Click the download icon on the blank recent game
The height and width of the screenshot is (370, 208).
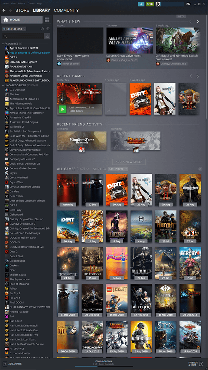pos(109,110)
